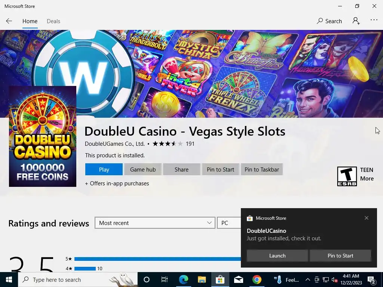Open the Home tab
This screenshot has height=287, width=383.
point(30,21)
